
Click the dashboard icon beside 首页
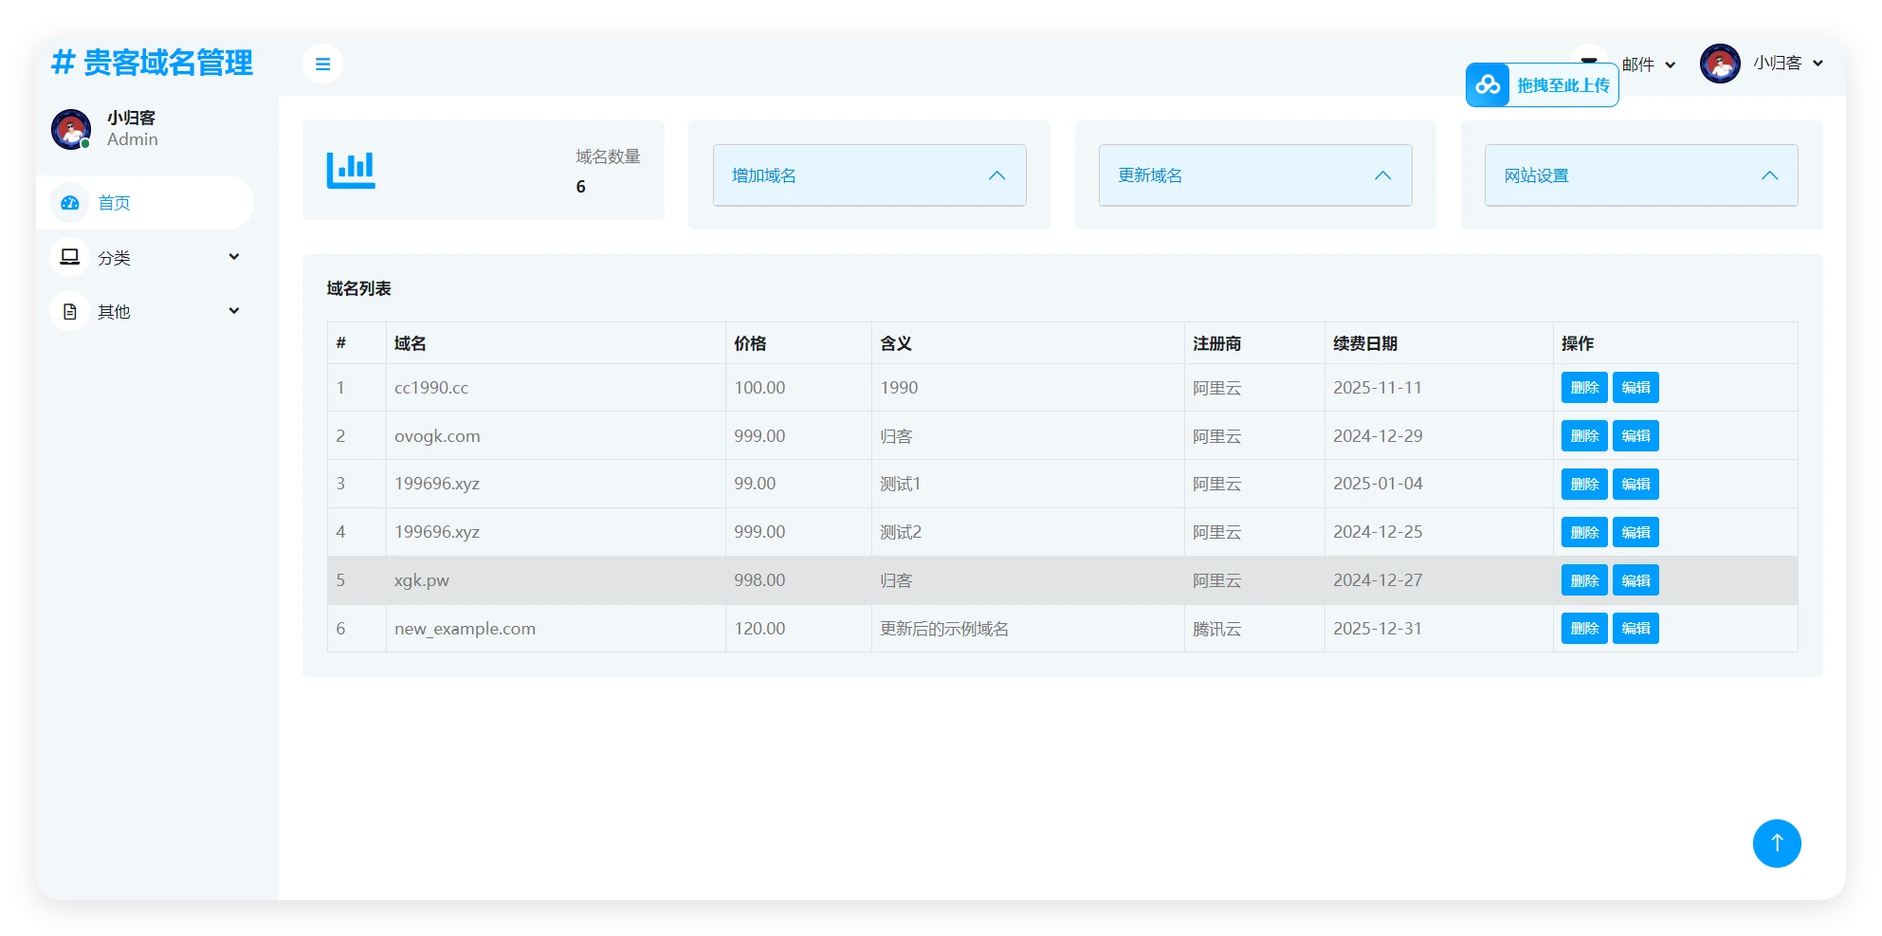tap(70, 203)
